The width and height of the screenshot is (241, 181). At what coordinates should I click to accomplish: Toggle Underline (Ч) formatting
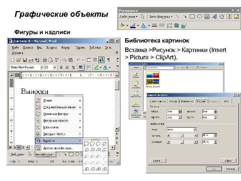click(x=73, y=67)
